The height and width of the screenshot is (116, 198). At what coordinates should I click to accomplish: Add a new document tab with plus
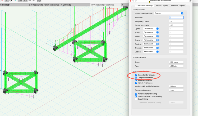tap(122, 5)
